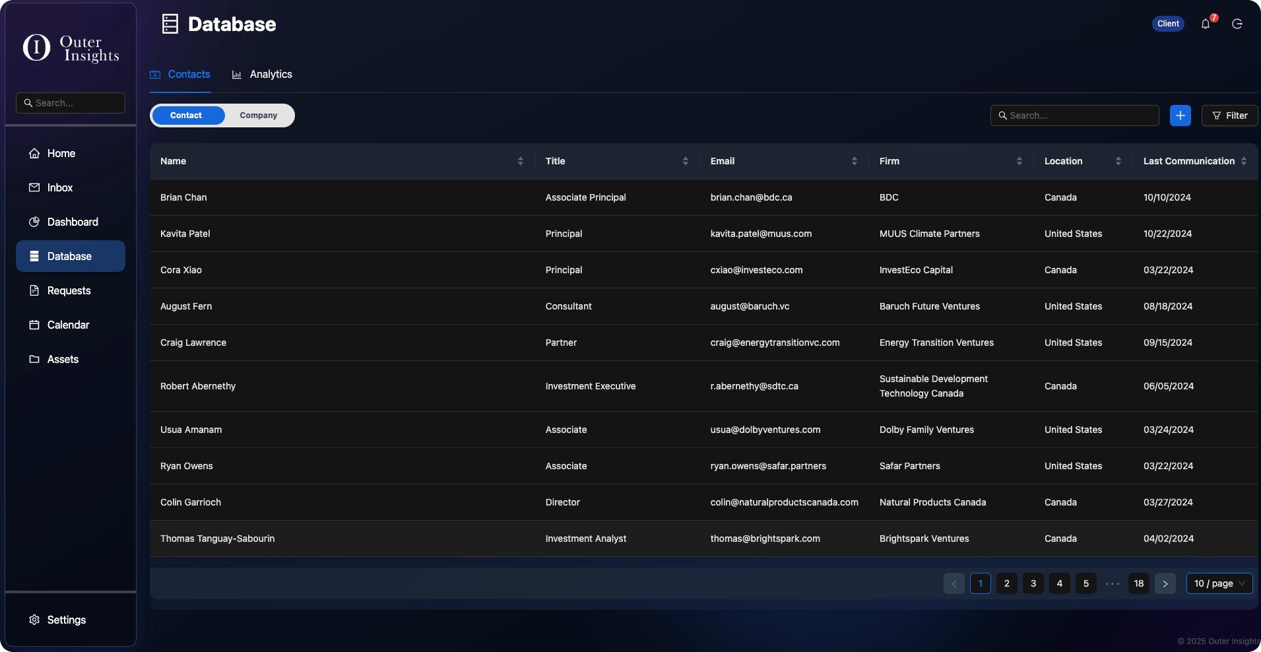This screenshot has height=652, width=1261.
Task: Select the Contact toggle option
Action: (x=186, y=115)
